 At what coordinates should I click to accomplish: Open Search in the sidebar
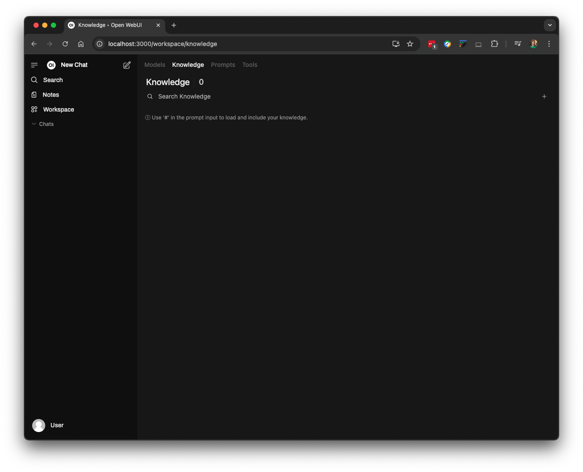tap(53, 80)
